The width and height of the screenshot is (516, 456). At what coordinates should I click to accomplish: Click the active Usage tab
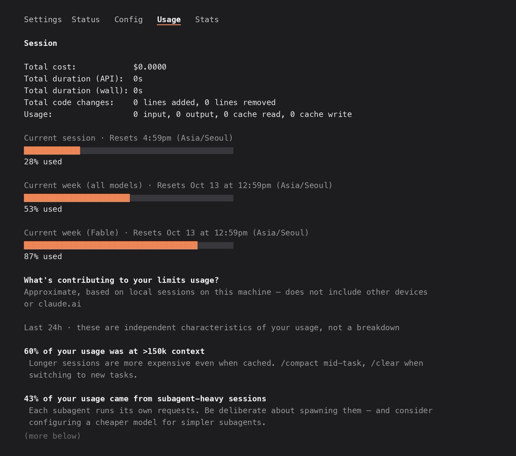(x=169, y=19)
